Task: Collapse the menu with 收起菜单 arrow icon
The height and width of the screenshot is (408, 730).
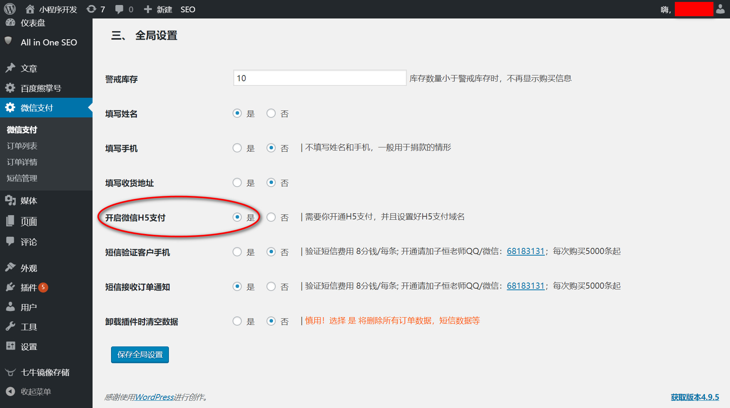Action: click(10, 391)
